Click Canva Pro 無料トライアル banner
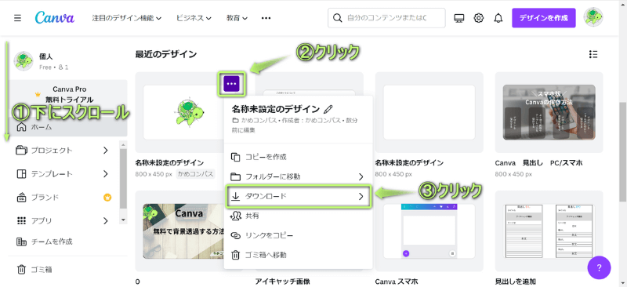627x287 pixels. 68,94
